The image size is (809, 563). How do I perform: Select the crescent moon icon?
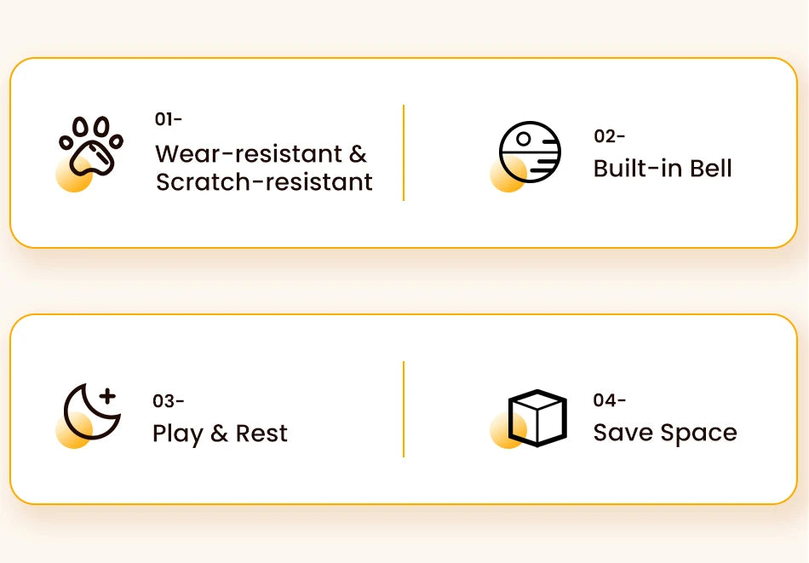(90, 411)
